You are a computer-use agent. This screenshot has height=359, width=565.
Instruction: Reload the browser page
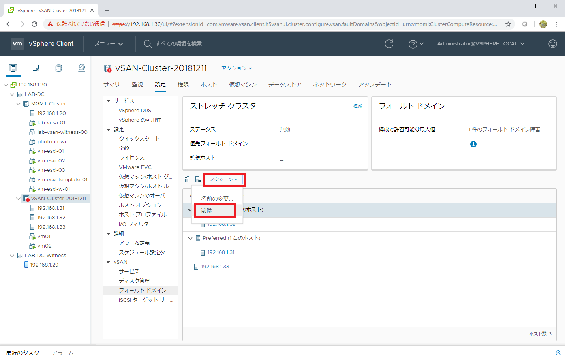[x=34, y=24]
